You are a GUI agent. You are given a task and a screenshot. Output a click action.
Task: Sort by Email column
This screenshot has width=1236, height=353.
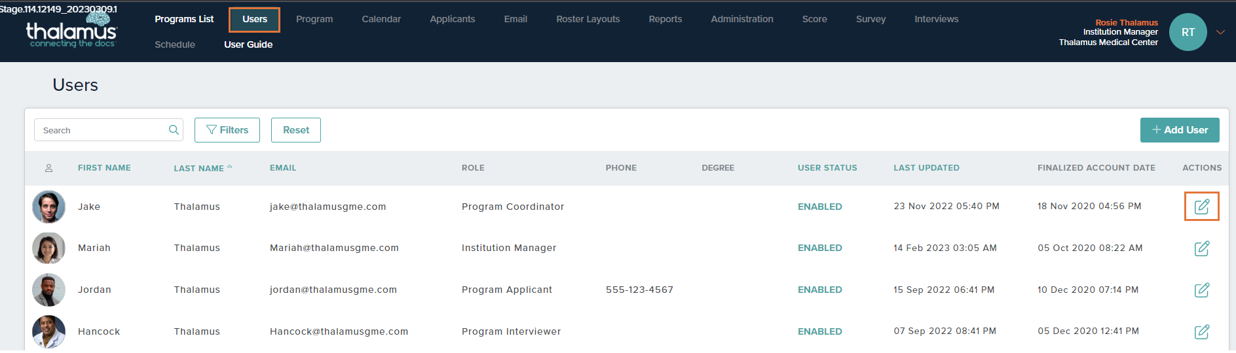(x=283, y=168)
